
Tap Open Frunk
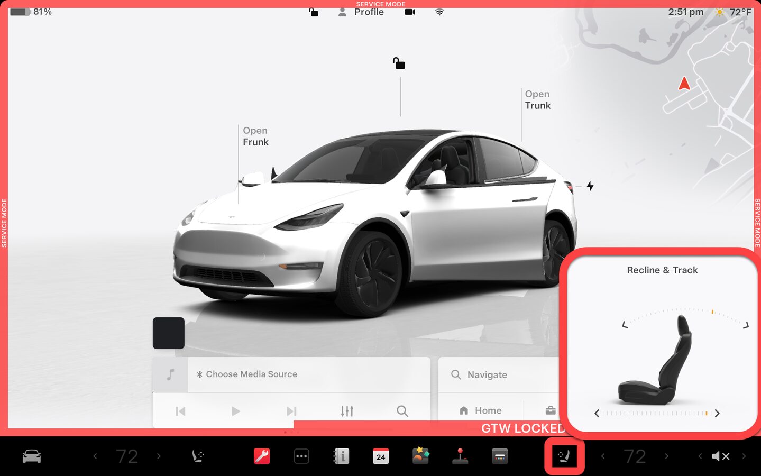pos(255,136)
